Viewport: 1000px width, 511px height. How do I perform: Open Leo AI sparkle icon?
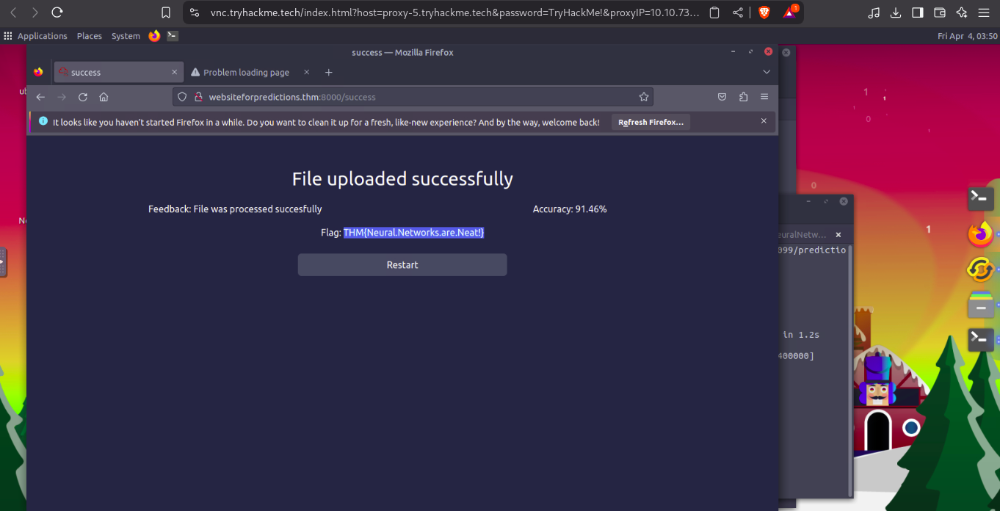click(x=962, y=12)
